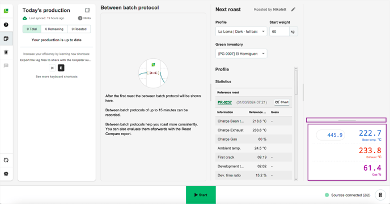The image size is (390, 204).
Task: Collapse Today's production panel icon
Action: 87,10
